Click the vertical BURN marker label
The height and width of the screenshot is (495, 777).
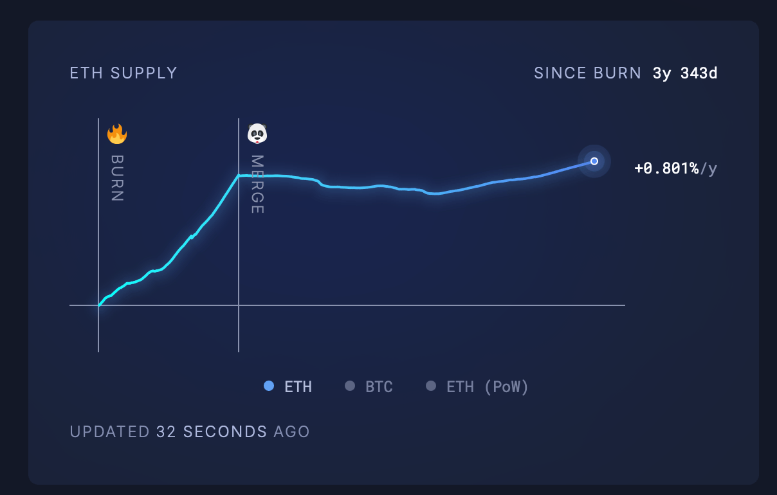coord(117,178)
